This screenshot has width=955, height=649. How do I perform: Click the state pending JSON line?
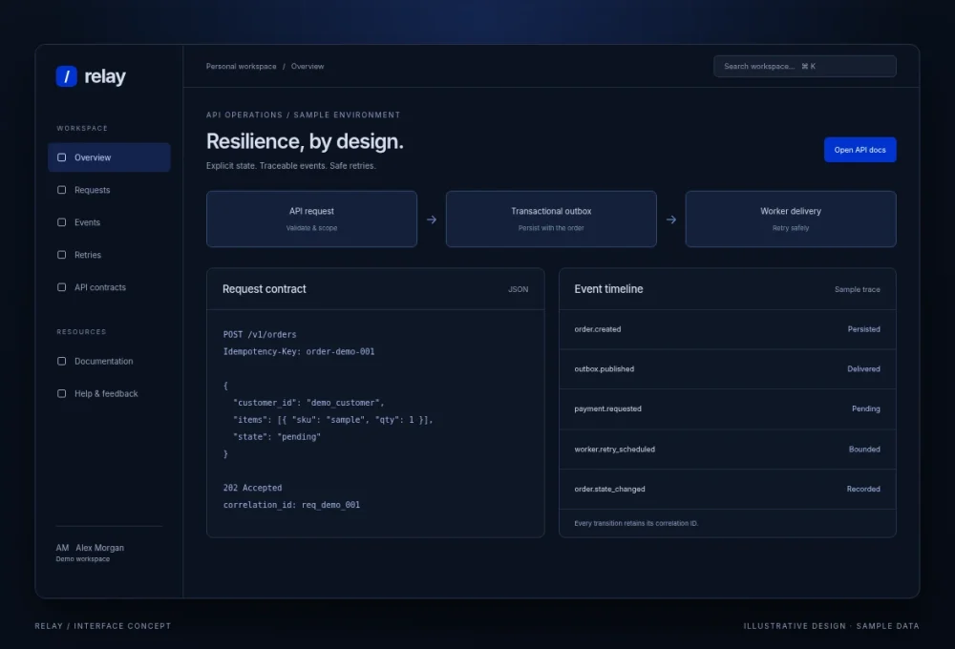pyautogui.click(x=277, y=436)
